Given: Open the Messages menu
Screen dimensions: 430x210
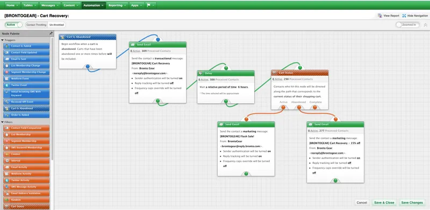Looking at the screenshot, I should pos(49,5).
